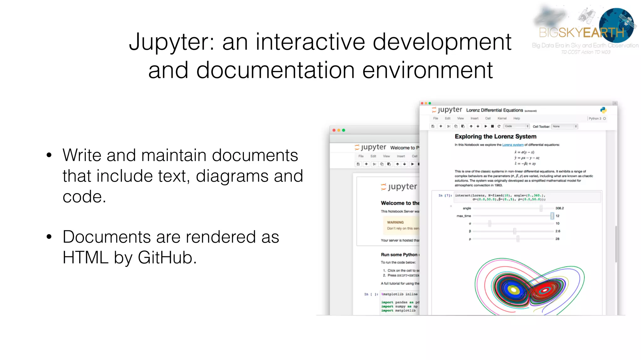Move cell down in the Welcome window
This screenshot has height=360, width=641.
point(404,164)
